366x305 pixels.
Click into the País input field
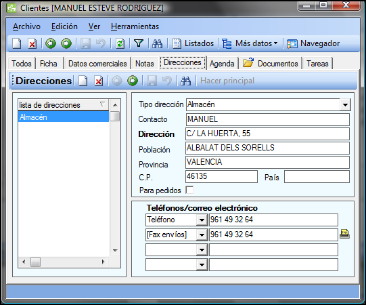[x=317, y=177]
